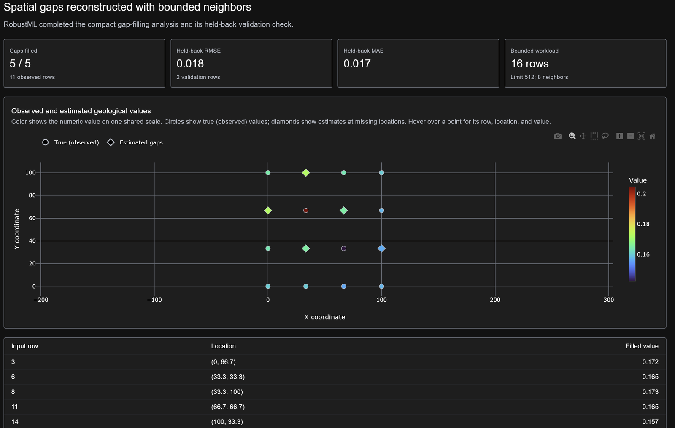
Task: Click the "Input row" column header
Action: click(24, 346)
